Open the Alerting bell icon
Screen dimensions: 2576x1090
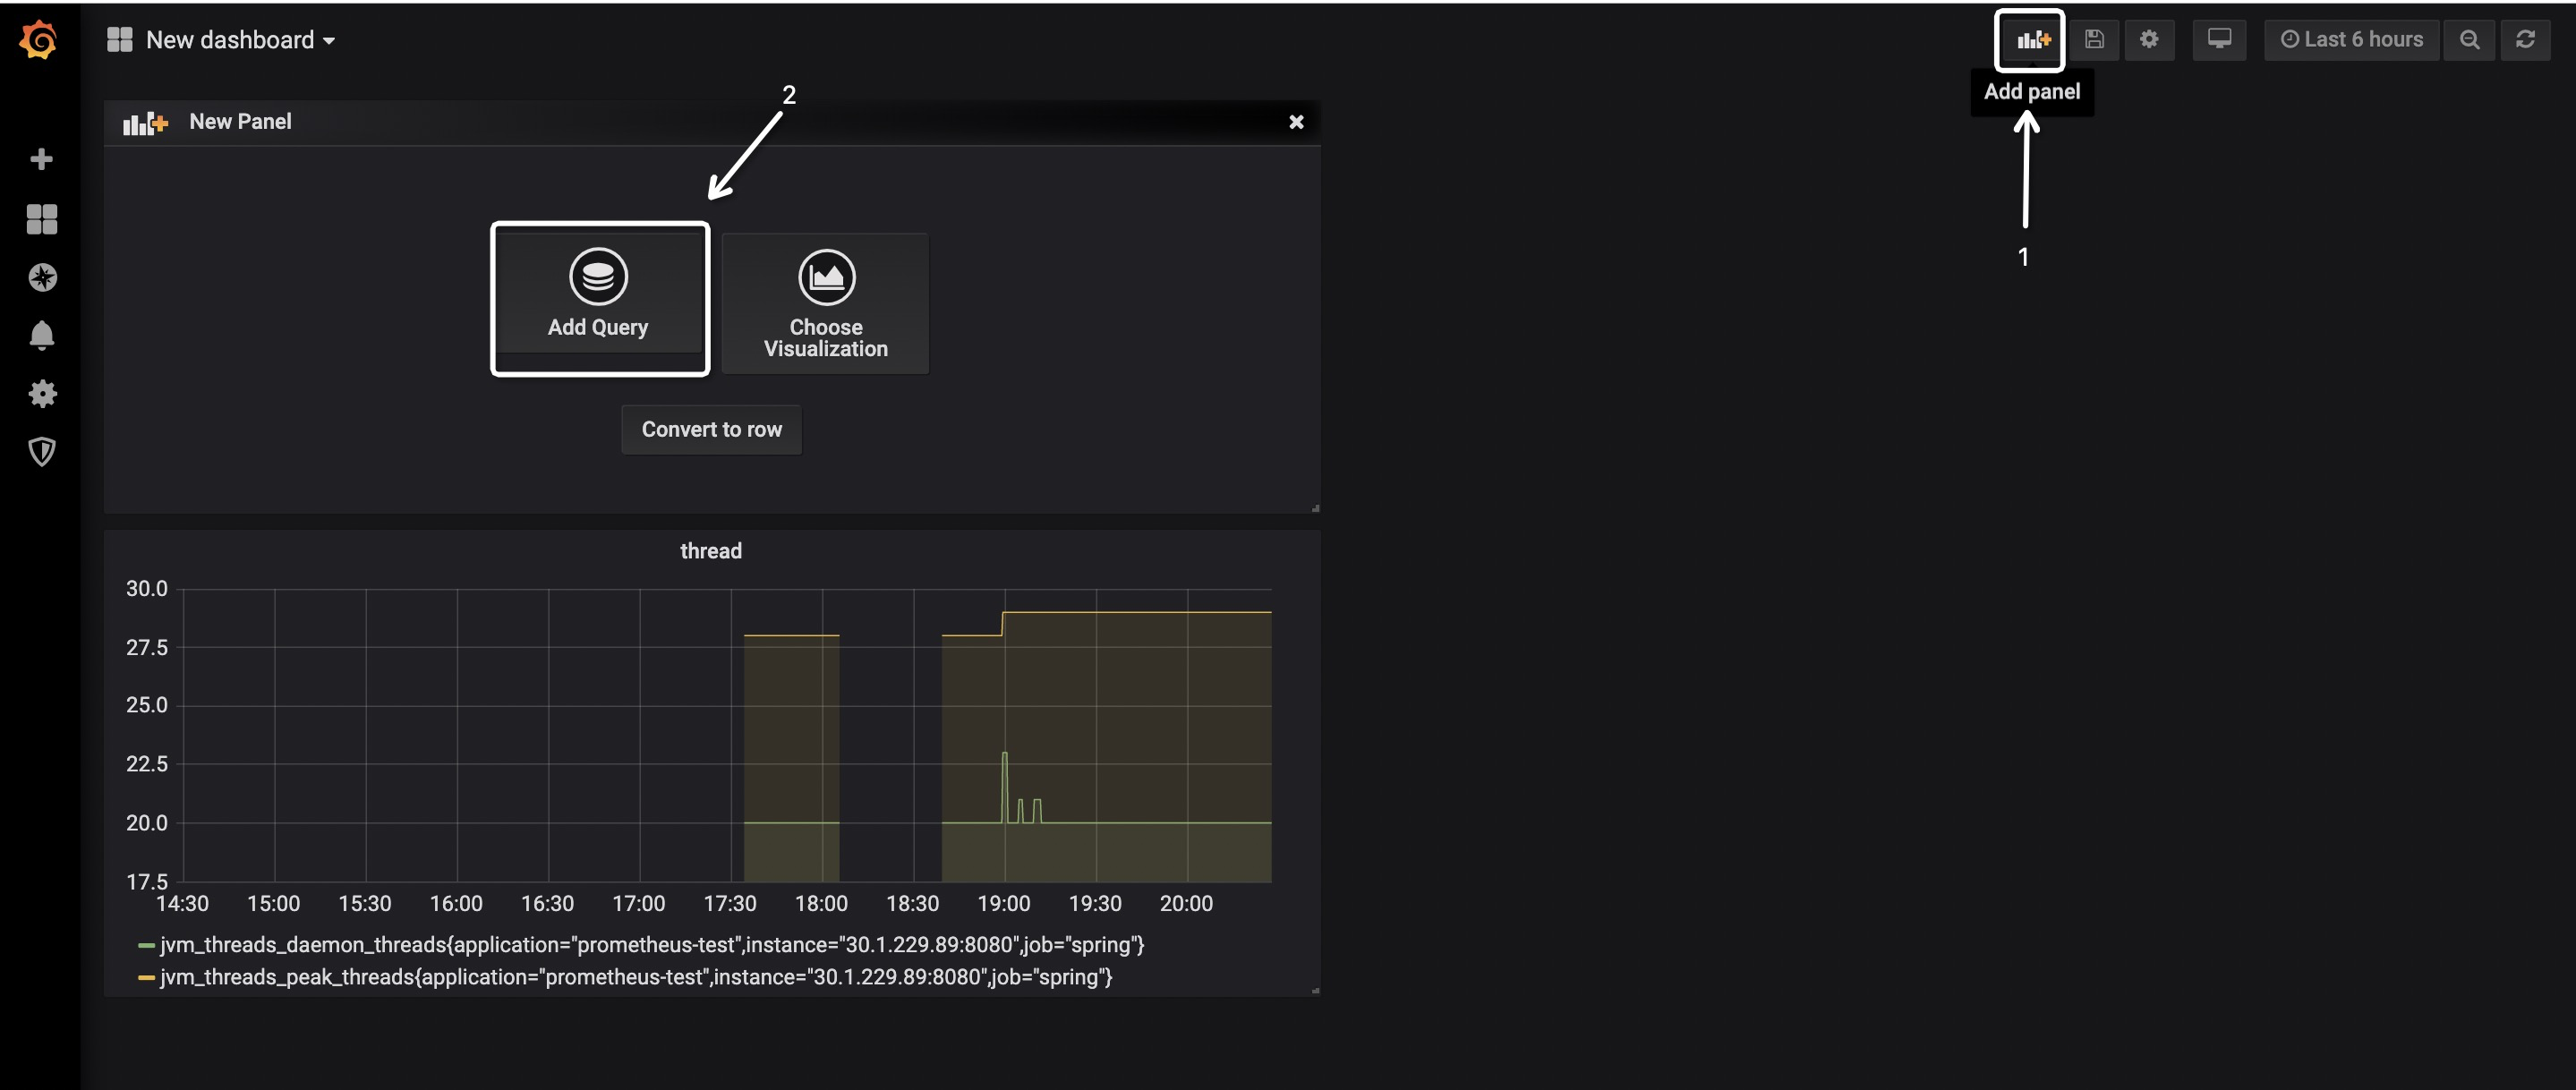(41, 335)
